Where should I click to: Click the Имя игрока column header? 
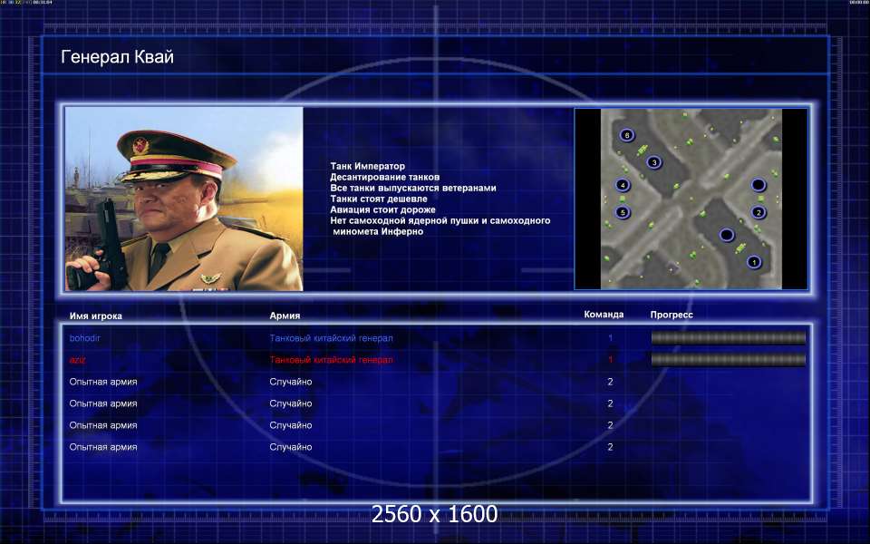point(95,316)
